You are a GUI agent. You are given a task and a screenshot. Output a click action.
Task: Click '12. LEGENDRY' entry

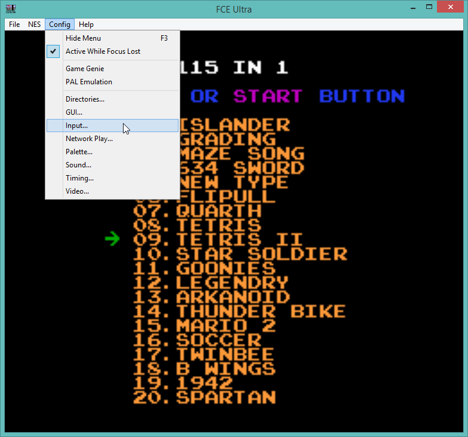coord(211,282)
